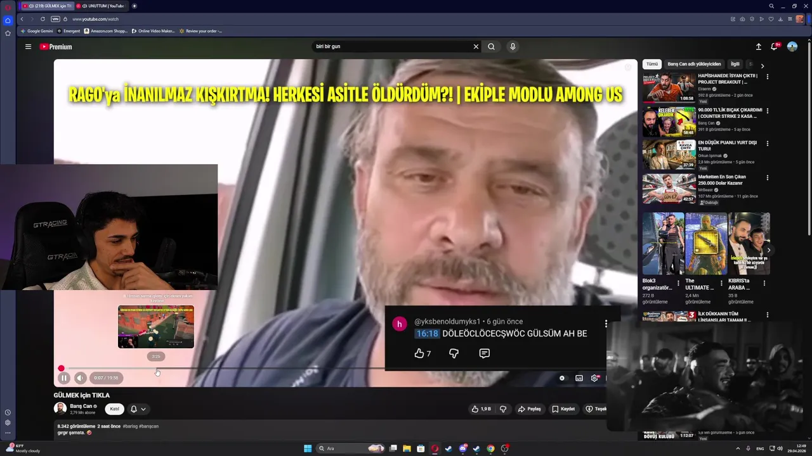The height and width of the screenshot is (456, 812).
Task: Open the comment's three-dot options menu
Action: (x=606, y=324)
